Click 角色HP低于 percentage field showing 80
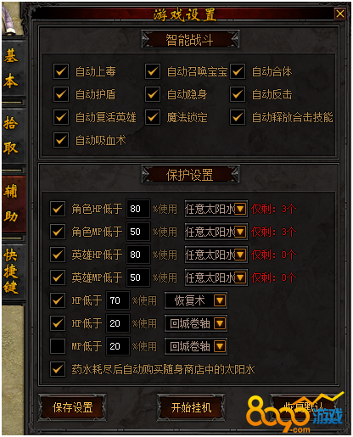353x437 pixels. (x=138, y=209)
